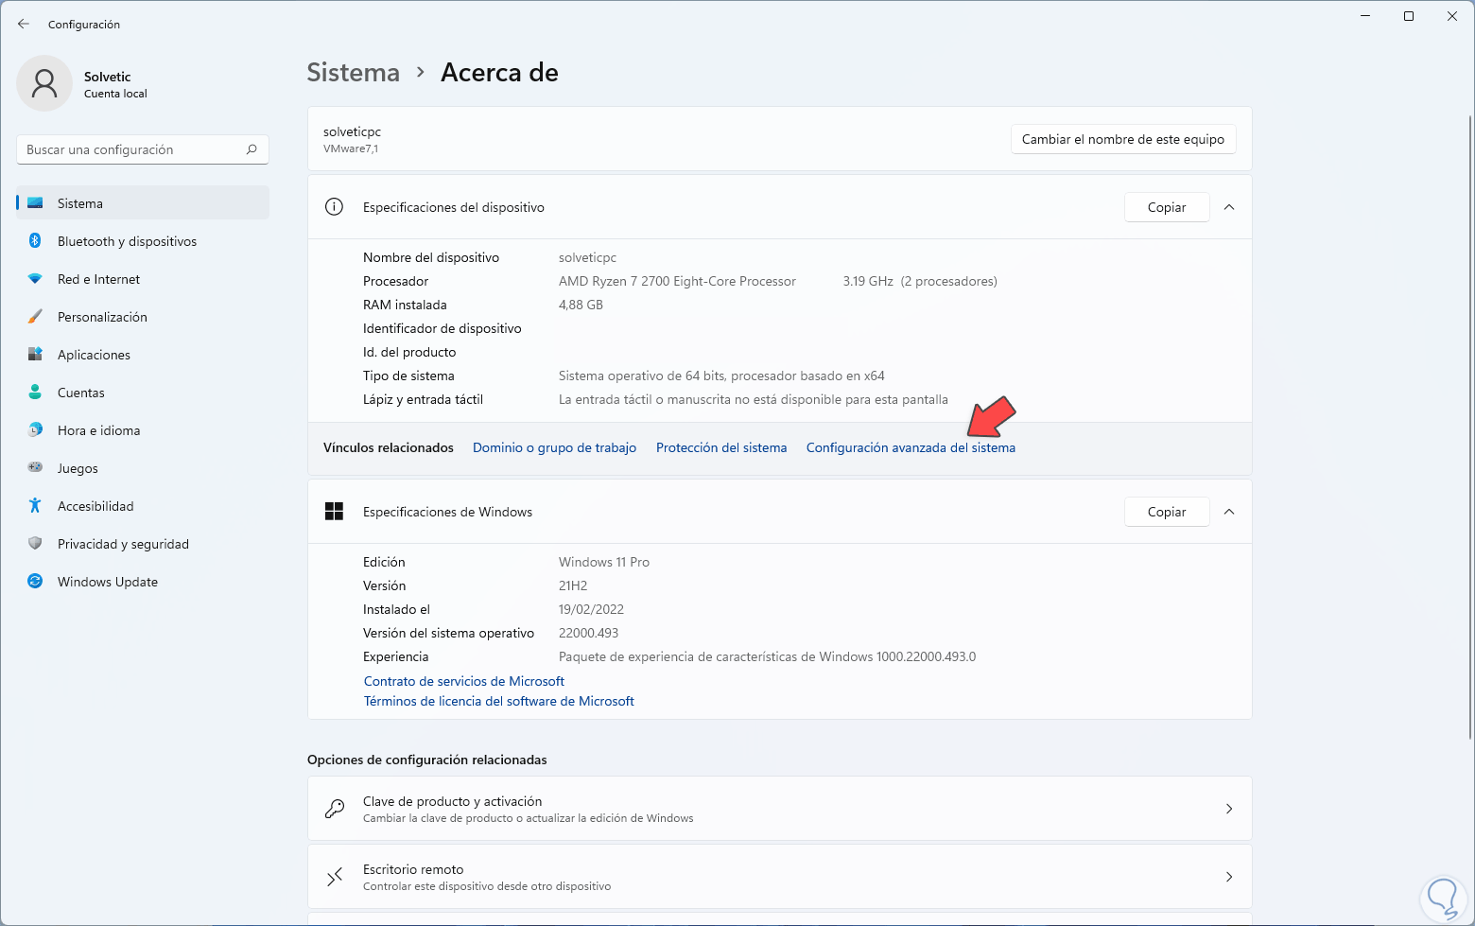Click the AMD Ryzen 7 2700 processor text

pos(677,281)
